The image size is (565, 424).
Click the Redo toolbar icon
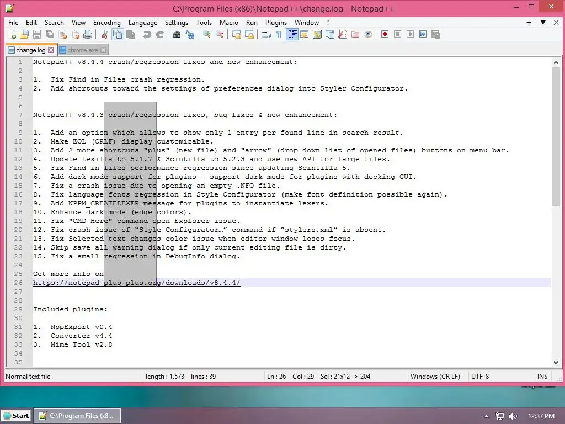coord(160,34)
